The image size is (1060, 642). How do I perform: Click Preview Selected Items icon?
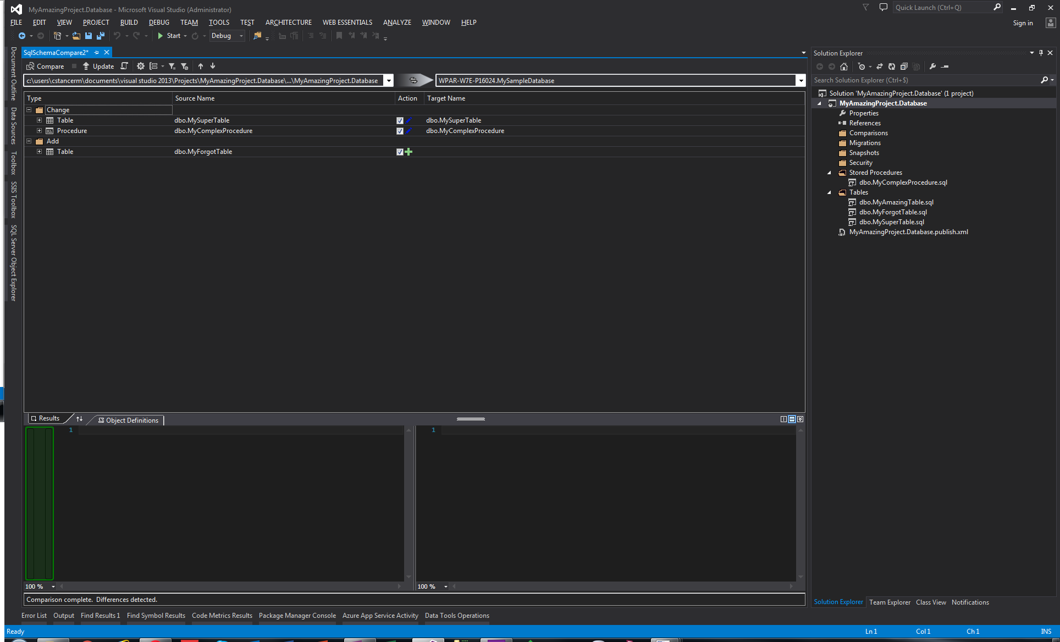click(945, 67)
